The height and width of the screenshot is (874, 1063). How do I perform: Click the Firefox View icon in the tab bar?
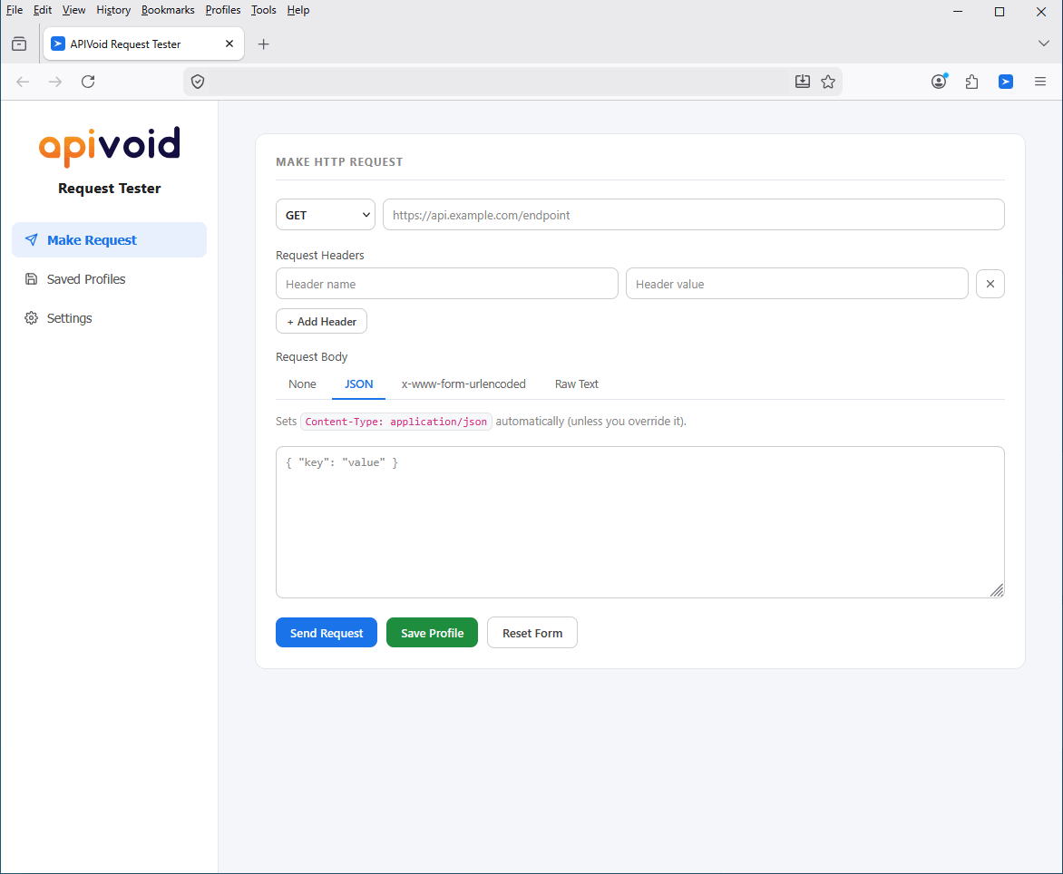pyautogui.click(x=19, y=44)
